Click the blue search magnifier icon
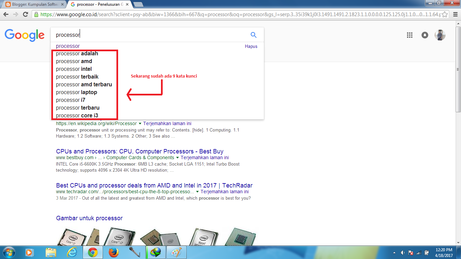The height and width of the screenshot is (259, 461). (x=253, y=35)
